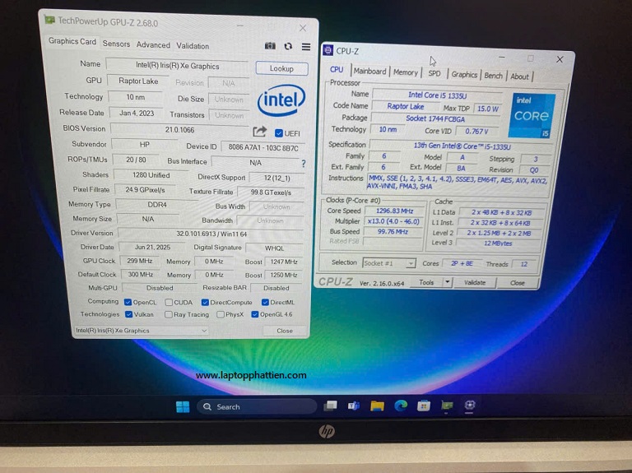The image size is (632, 473).
Task: Open the Validation tab in GPU-Z
Action: tap(193, 46)
